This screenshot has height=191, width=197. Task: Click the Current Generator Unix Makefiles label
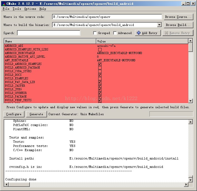point(76,114)
